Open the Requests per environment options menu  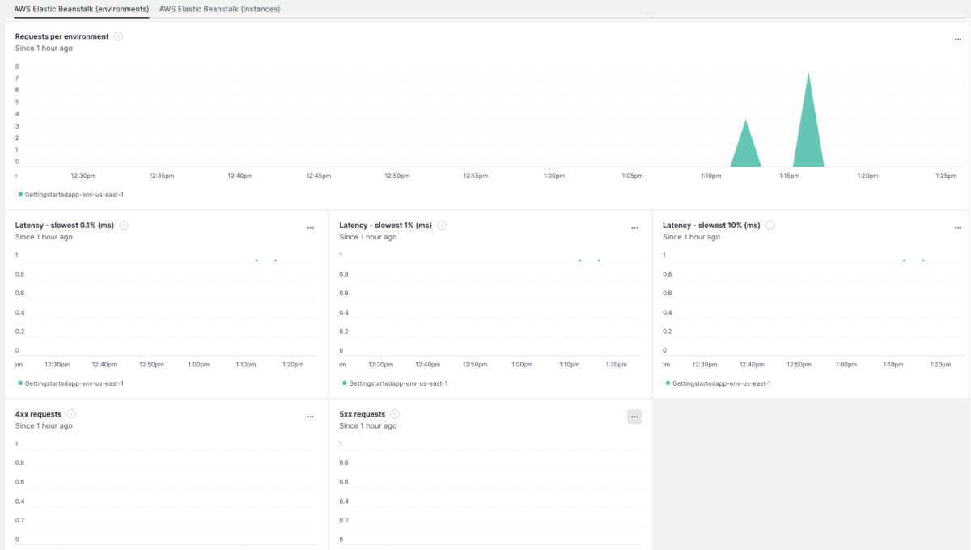(x=958, y=39)
